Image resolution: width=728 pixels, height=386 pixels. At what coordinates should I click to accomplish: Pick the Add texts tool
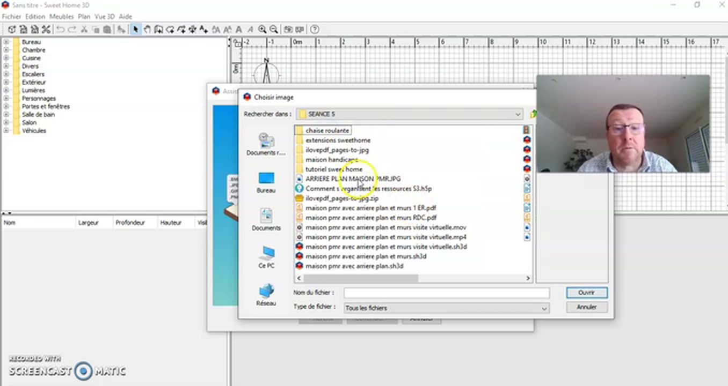pyautogui.click(x=204, y=29)
